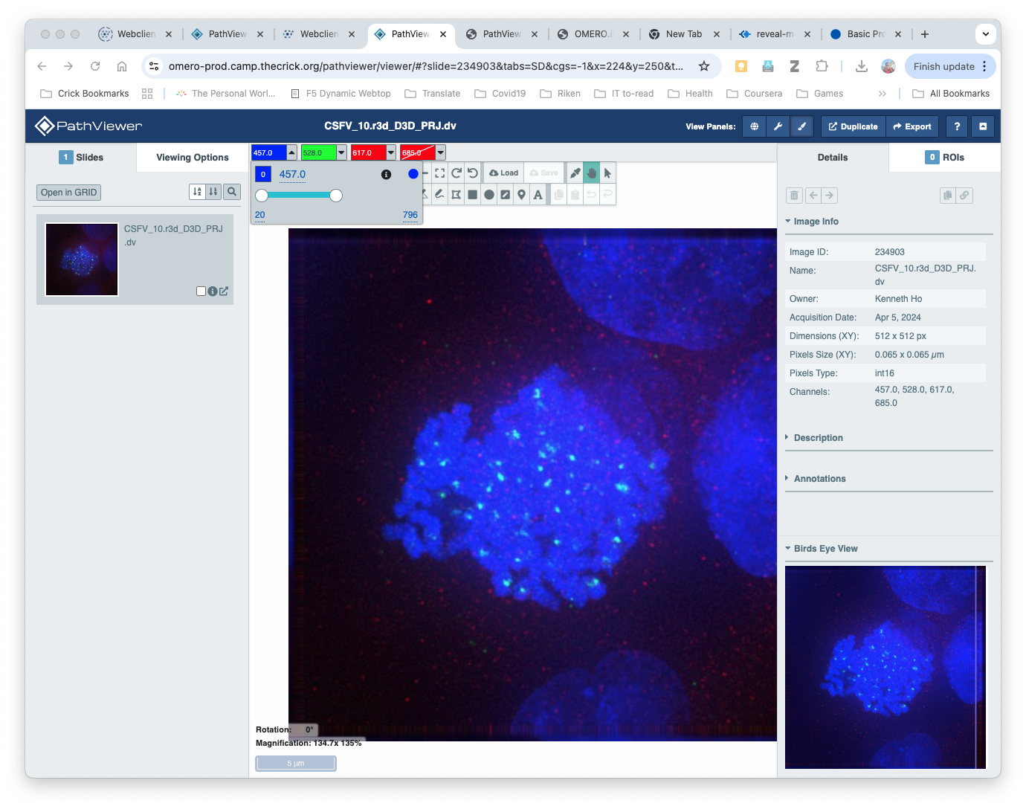Screen dimensions: 1026x809
Task: Go to previous ROI with left arrow
Action: coord(813,196)
